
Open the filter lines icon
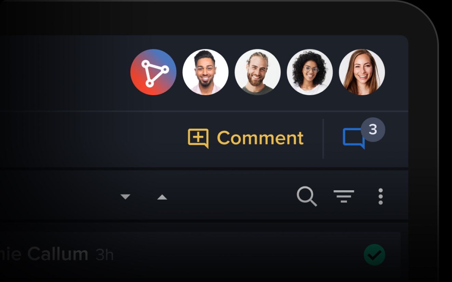click(344, 196)
